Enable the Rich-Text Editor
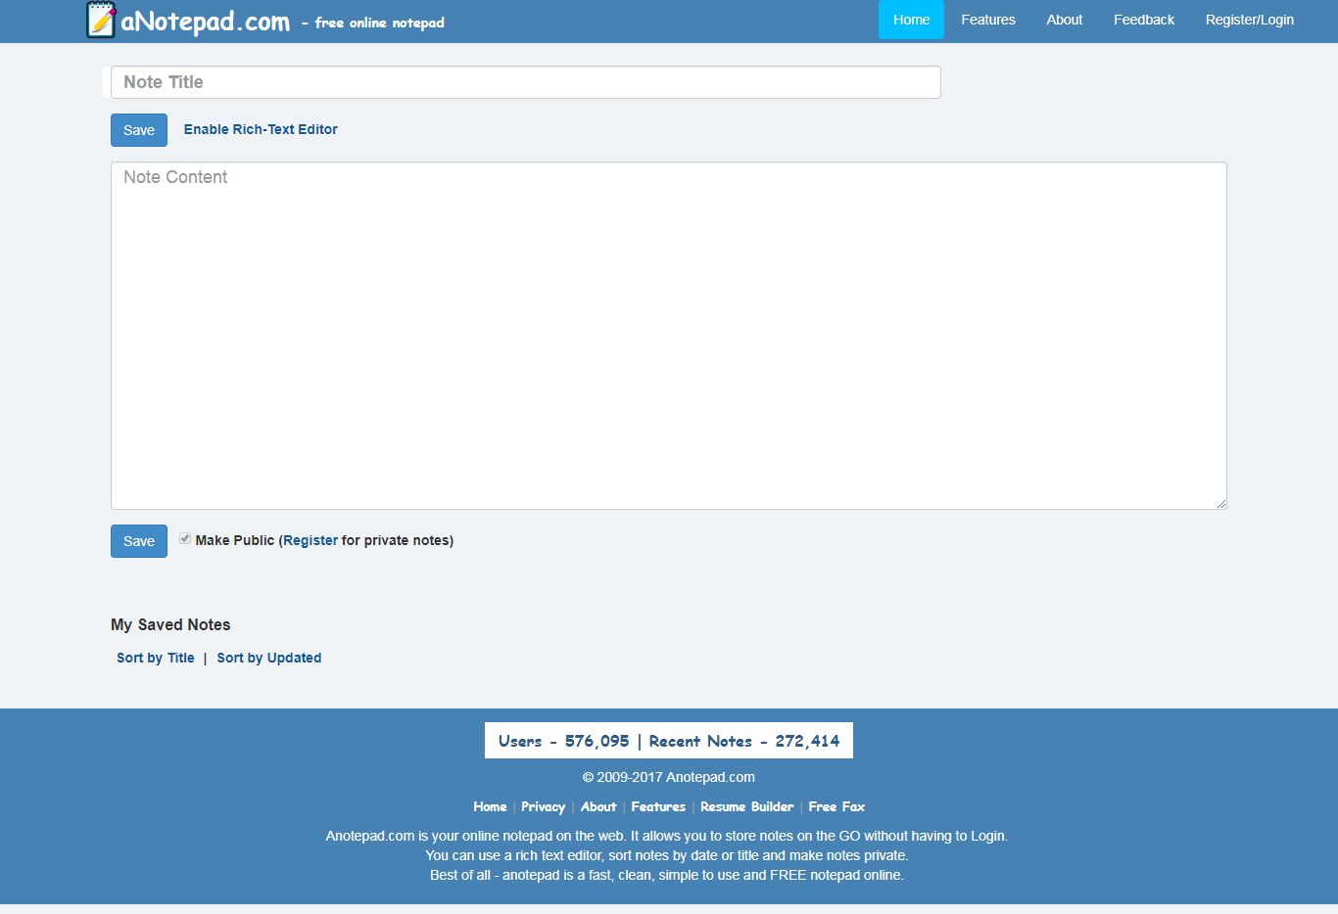Image resolution: width=1338 pixels, height=914 pixels. point(261,129)
